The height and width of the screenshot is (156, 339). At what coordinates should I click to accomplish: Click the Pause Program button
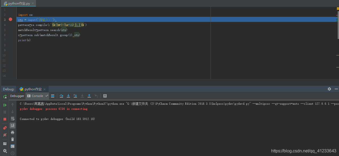[x=5, y=112]
